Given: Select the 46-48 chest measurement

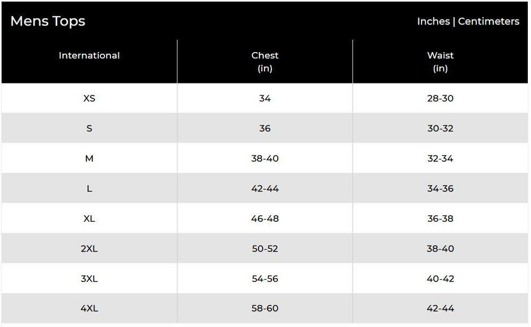Looking at the screenshot, I should (x=265, y=219).
